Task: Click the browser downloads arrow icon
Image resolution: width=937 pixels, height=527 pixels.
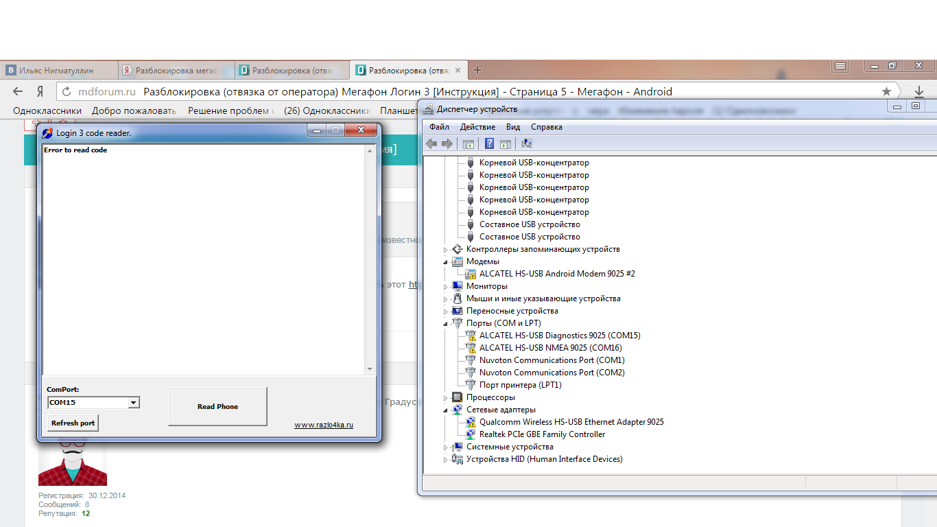Action: [919, 92]
